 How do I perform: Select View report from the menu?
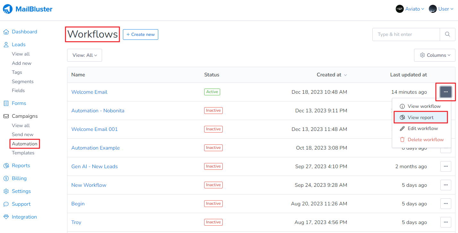pyautogui.click(x=420, y=117)
